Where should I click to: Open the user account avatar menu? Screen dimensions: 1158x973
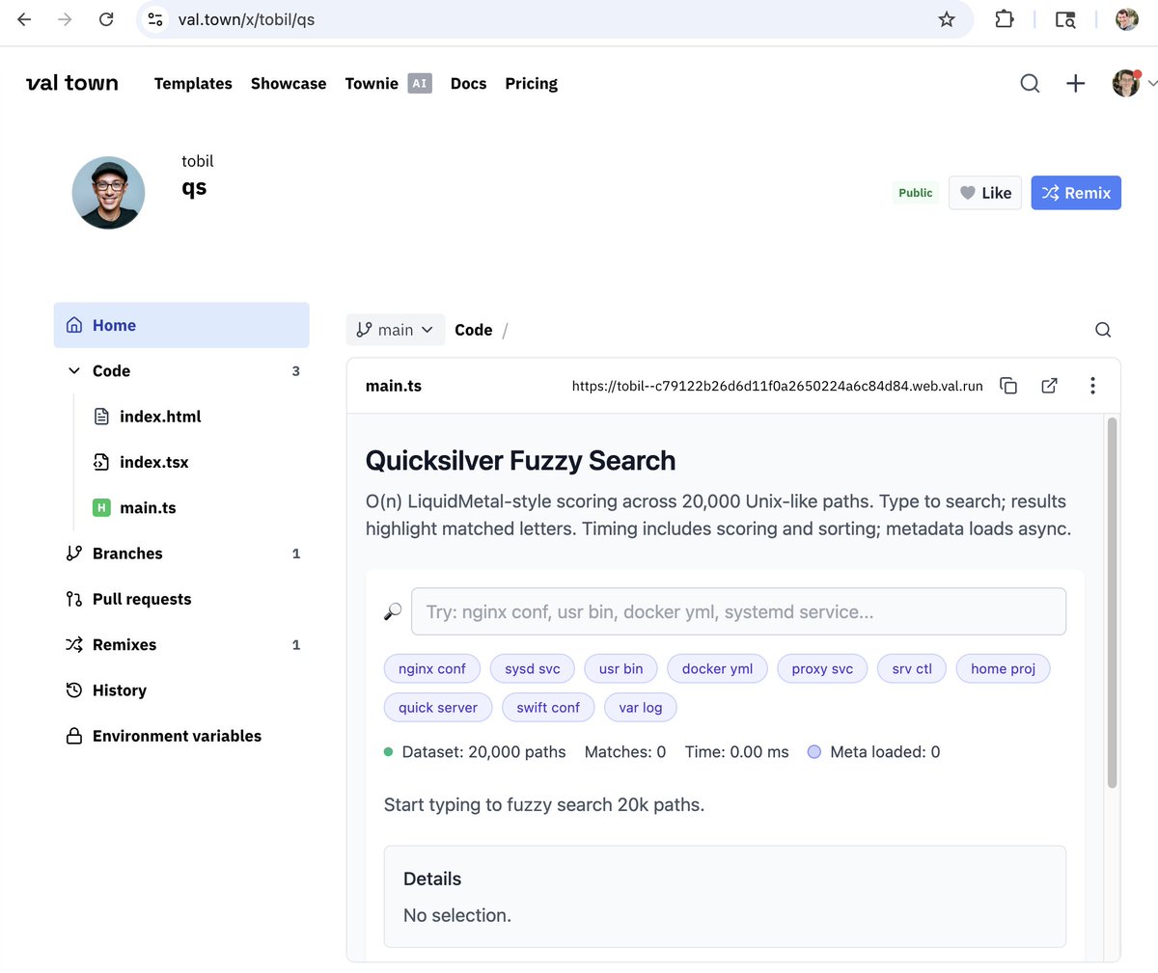(x=1126, y=83)
